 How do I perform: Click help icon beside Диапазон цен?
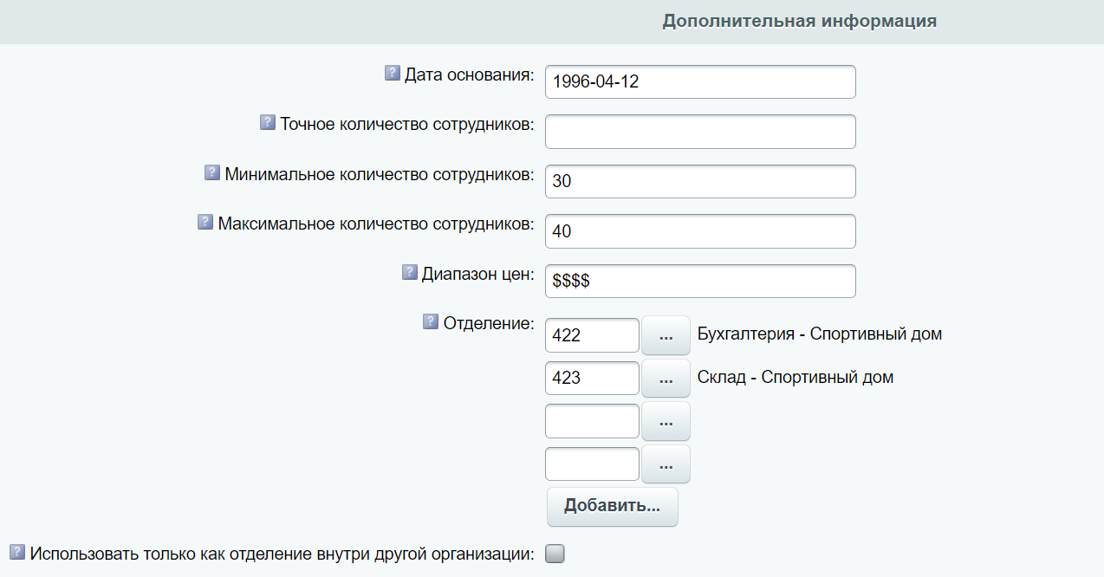tap(410, 273)
